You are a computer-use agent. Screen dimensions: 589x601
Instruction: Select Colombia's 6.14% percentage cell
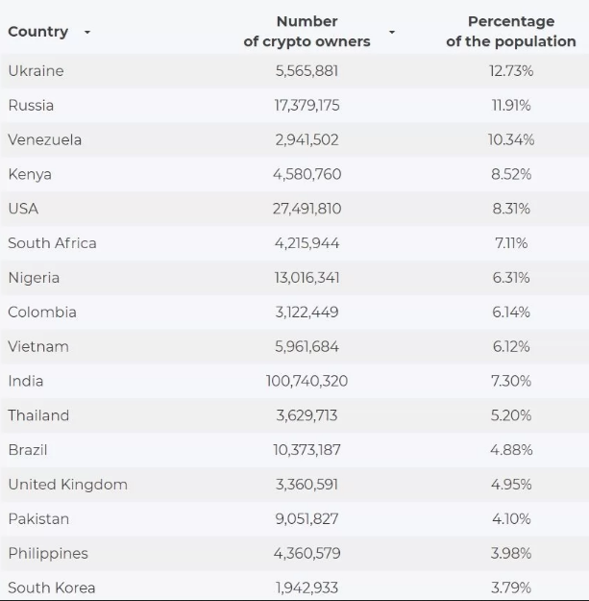pyautogui.click(x=510, y=312)
